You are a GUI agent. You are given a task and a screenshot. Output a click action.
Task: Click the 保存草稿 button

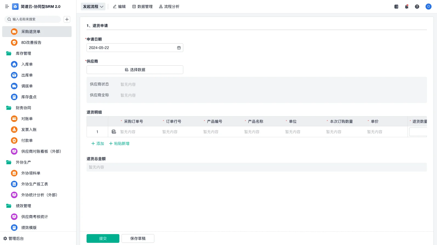coord(138,238)
